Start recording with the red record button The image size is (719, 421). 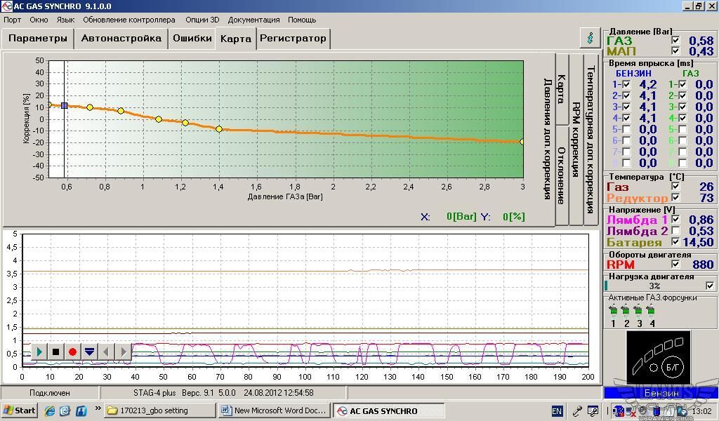(x=72, y=352)
